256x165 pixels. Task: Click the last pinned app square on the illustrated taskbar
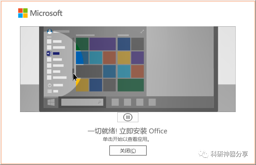pos(152,102)
